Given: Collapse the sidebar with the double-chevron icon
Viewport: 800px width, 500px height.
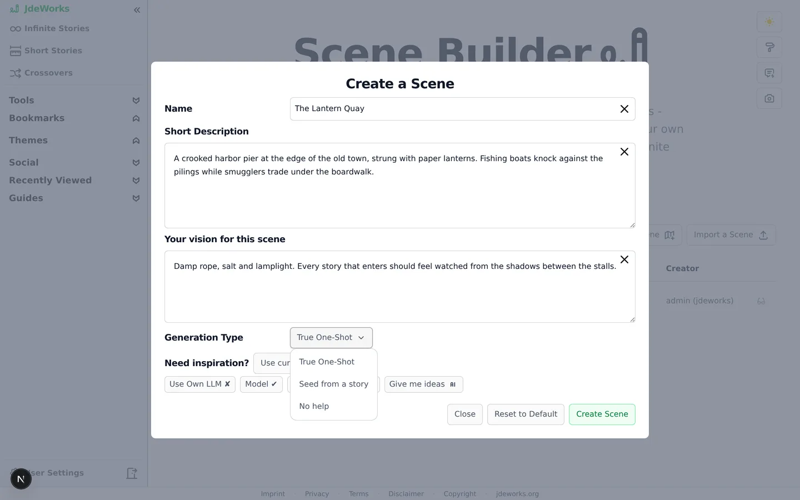Looking at the screenshot, I should pos(137,10).
